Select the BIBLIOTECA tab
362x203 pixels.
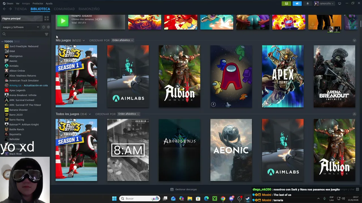click(40, 9)
